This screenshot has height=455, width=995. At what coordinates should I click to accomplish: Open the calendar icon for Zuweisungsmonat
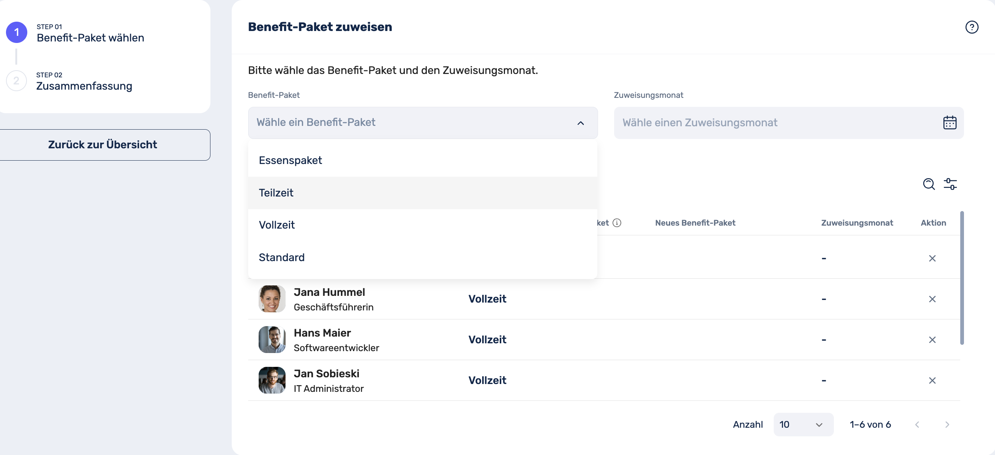949,123
